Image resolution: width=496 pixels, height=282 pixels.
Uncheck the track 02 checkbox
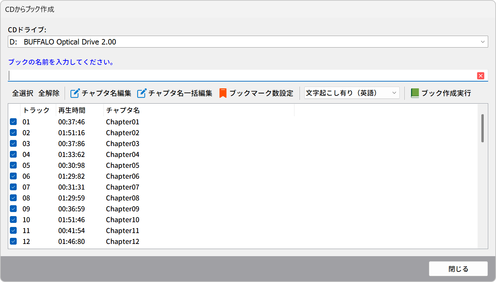pos(13,133)
